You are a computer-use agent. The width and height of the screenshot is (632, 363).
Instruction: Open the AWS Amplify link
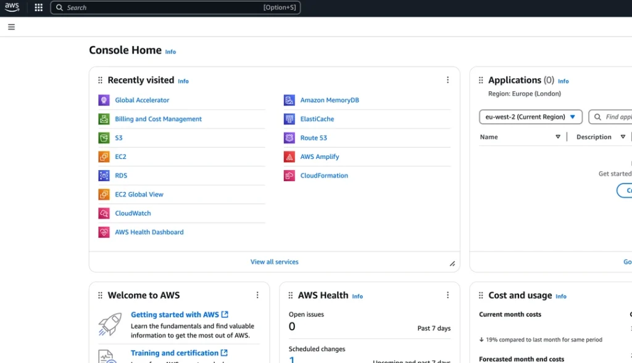[319, 157]
